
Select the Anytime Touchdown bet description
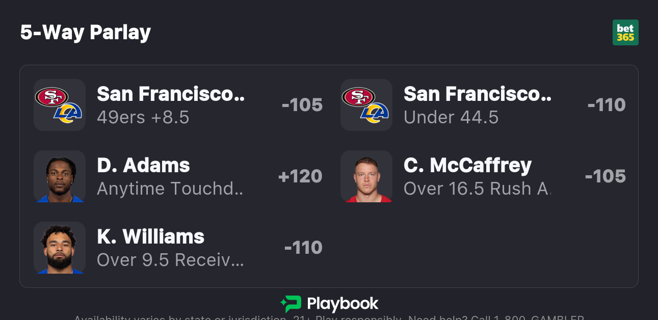[170, 189]
